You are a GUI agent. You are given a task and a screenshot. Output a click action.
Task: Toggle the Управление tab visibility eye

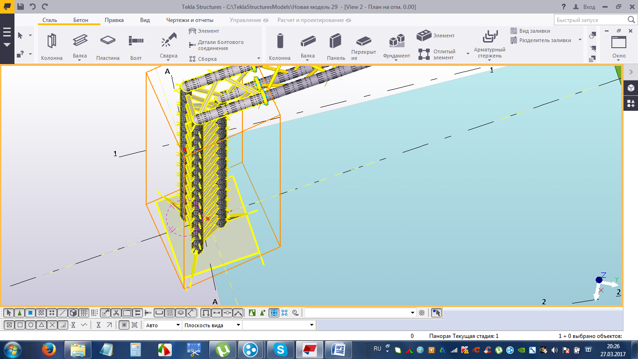[266, 21]
